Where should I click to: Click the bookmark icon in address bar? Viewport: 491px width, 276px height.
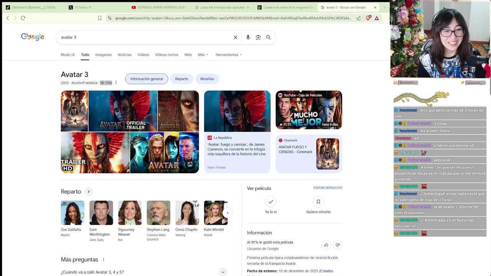coord(100,18)
